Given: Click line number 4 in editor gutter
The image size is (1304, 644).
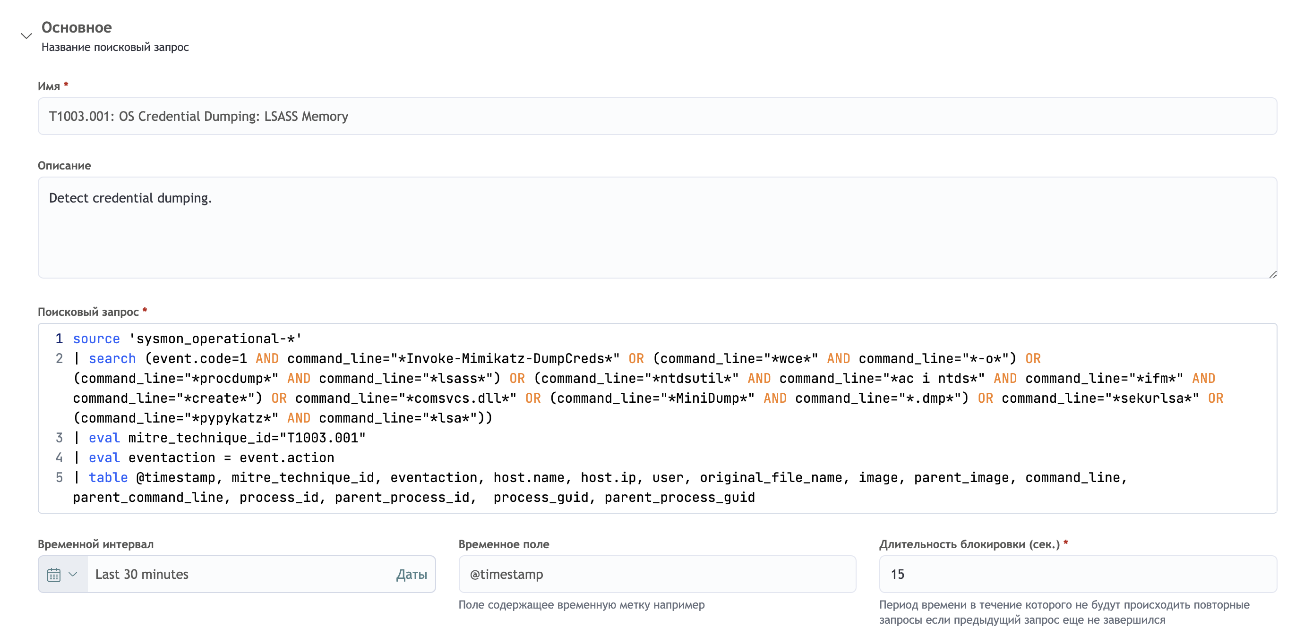Looking at the screenshot, I should pos(59,458).
